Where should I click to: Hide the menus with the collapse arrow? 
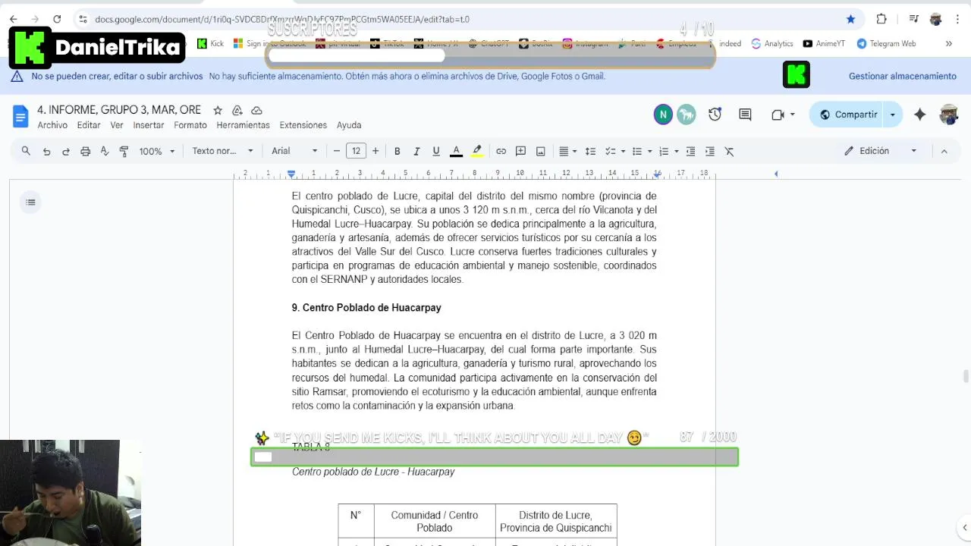[944, 151]
